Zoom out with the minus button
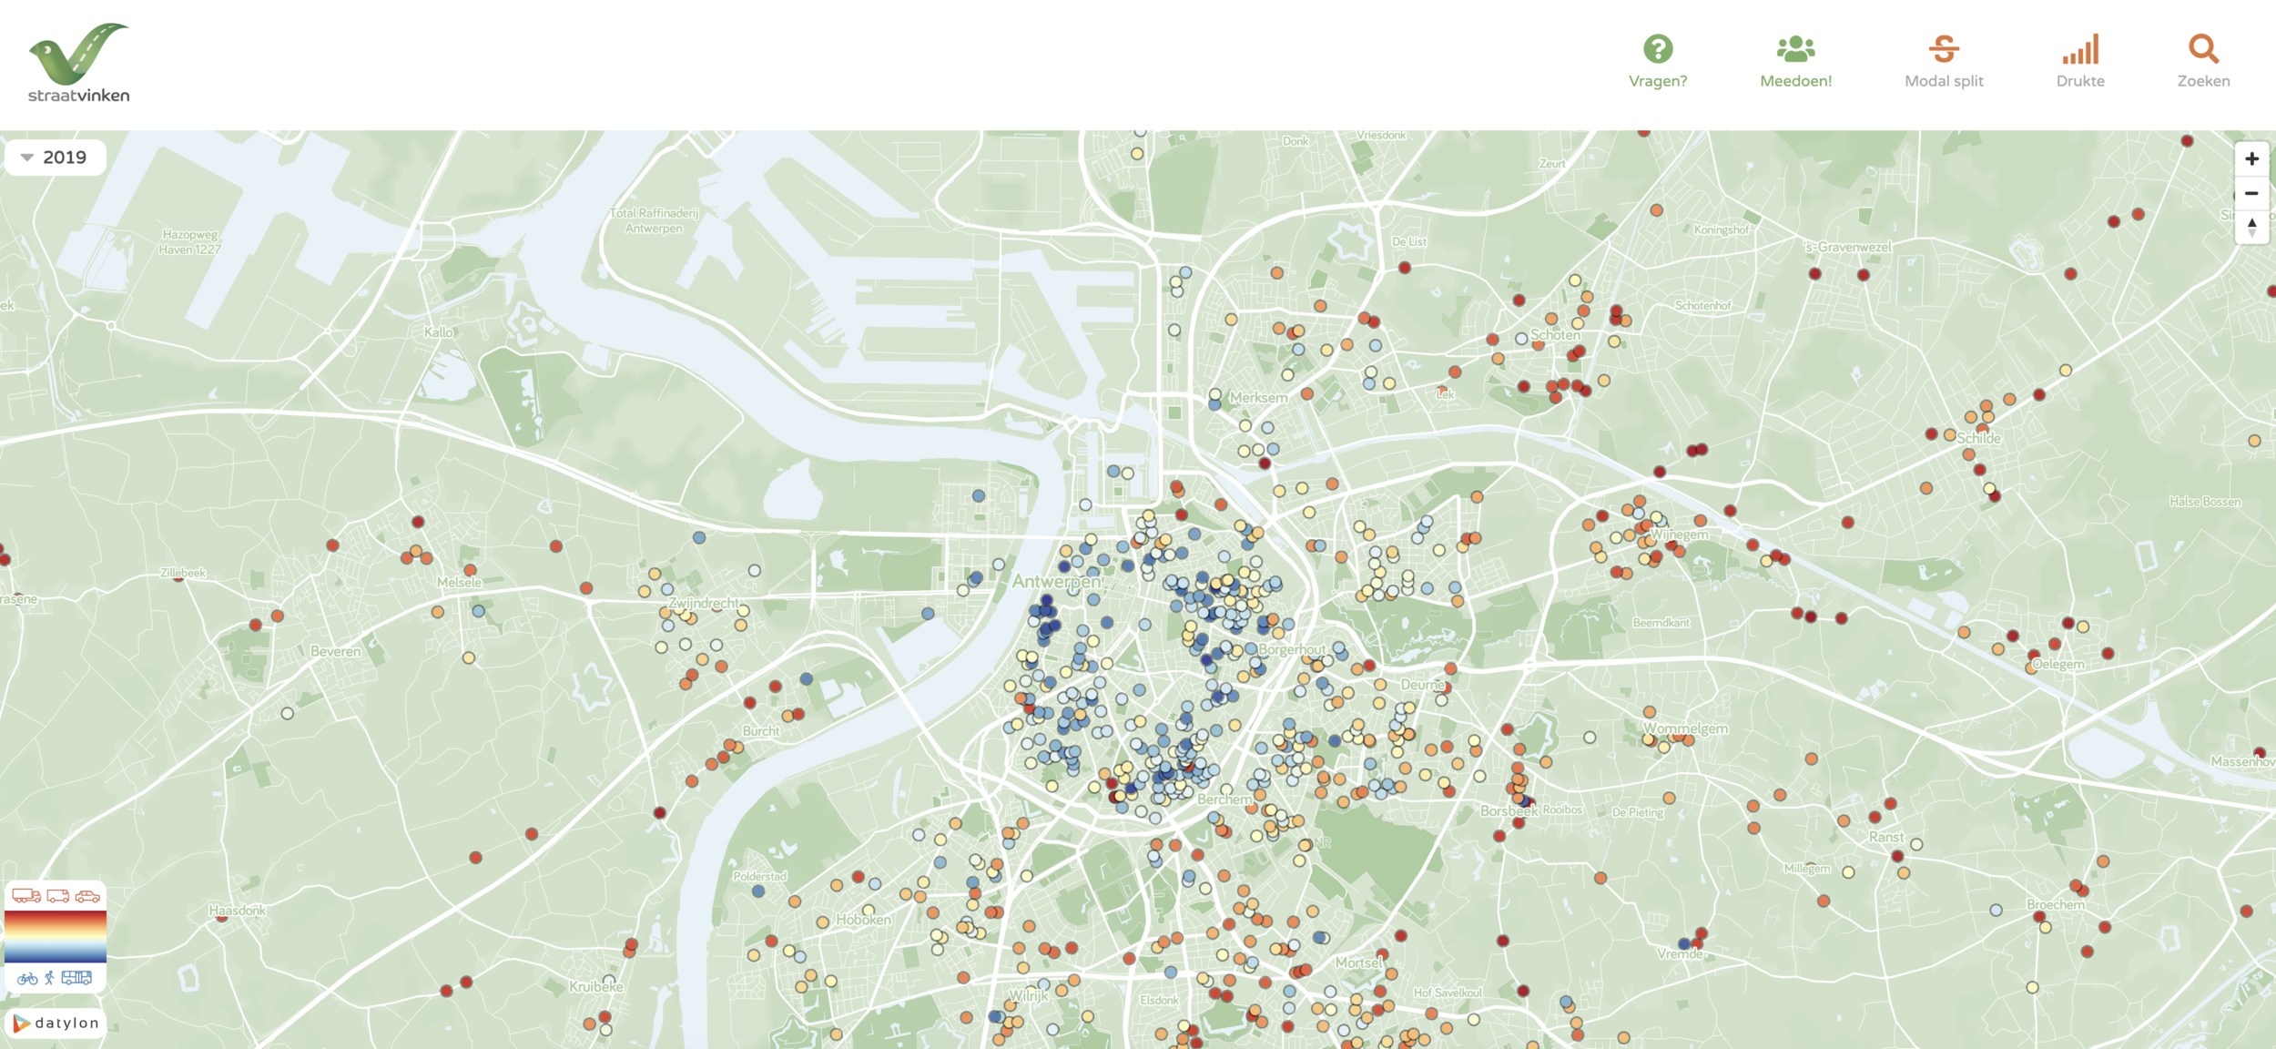 coord(2251,193)
